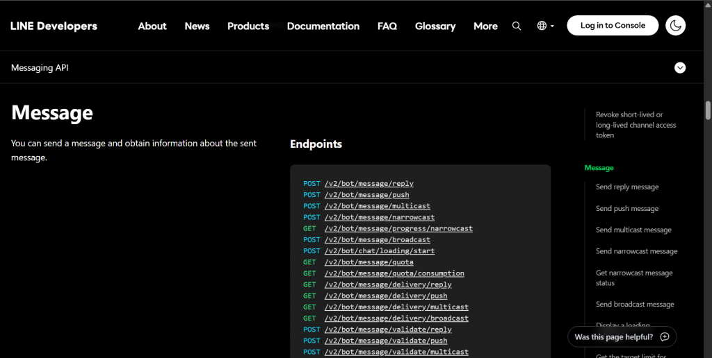
Task: Click the Messaging API breadcrumb text
Action: tap(40, 67)
